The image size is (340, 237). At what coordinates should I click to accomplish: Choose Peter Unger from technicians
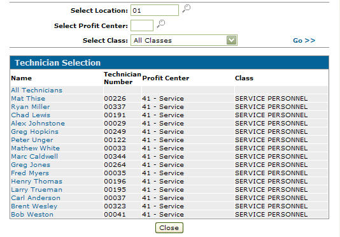[32, 140]
